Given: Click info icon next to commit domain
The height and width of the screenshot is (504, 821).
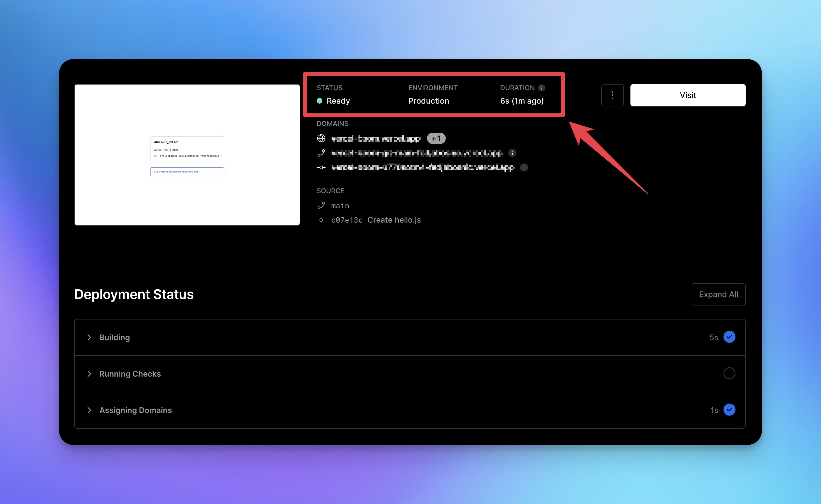Looking at the screenshot, I should coord(524,167).
